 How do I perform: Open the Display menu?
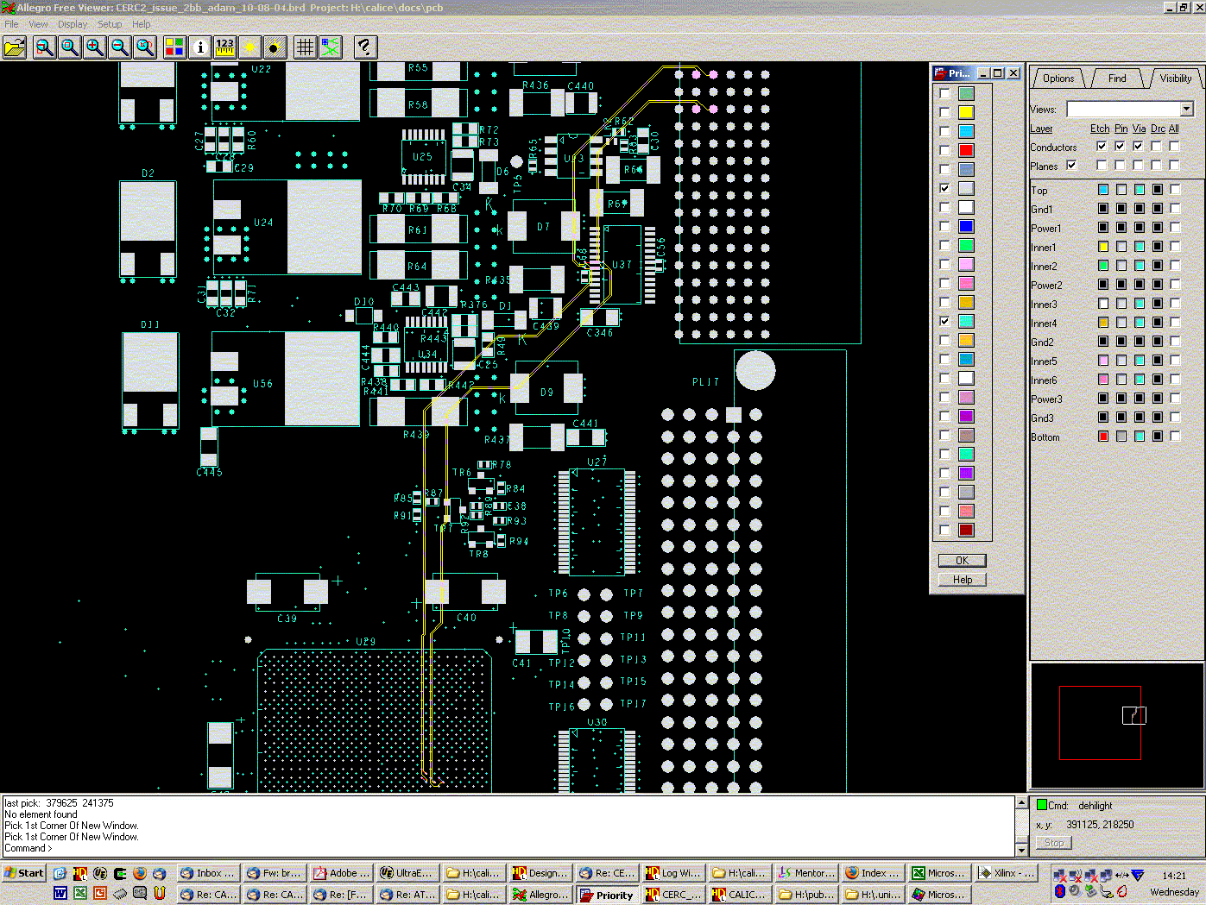pyautogui.click(x=73, y=24)
